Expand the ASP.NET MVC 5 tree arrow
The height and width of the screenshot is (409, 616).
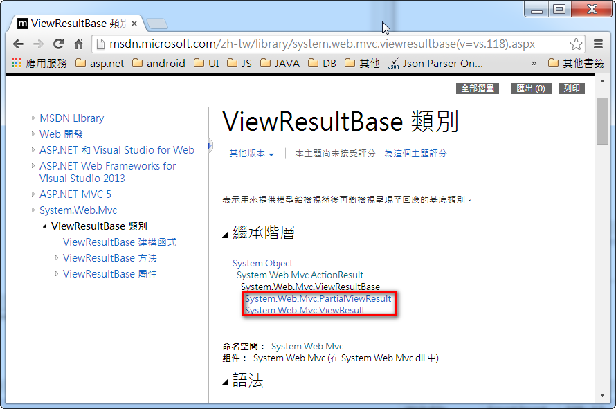coord(33,194)
